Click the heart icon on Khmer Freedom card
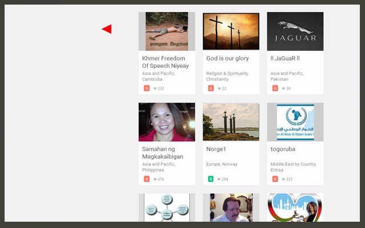 coord(155,88)
